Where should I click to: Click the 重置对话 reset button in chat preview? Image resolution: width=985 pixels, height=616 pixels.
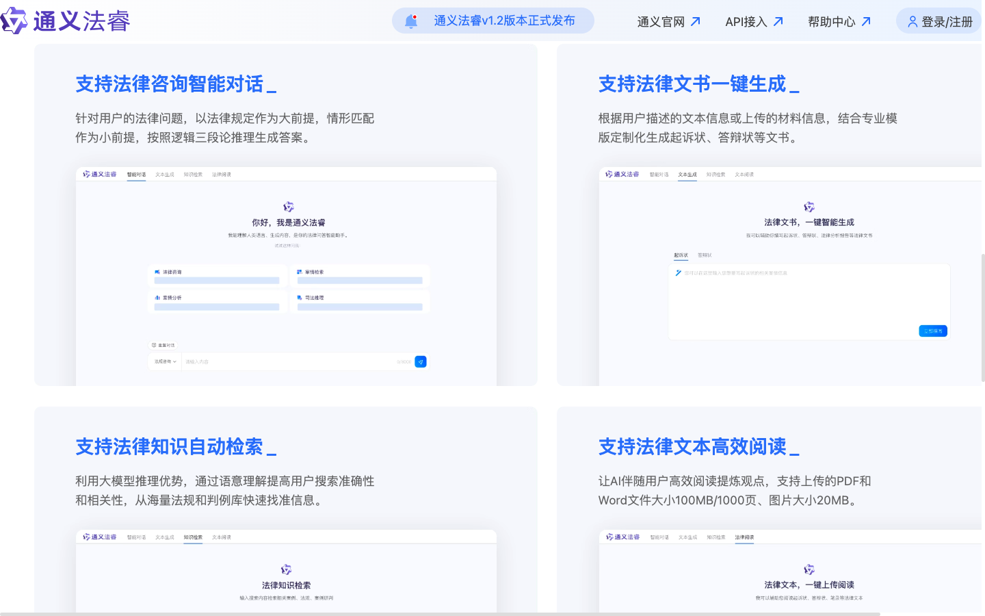point(163,345)
